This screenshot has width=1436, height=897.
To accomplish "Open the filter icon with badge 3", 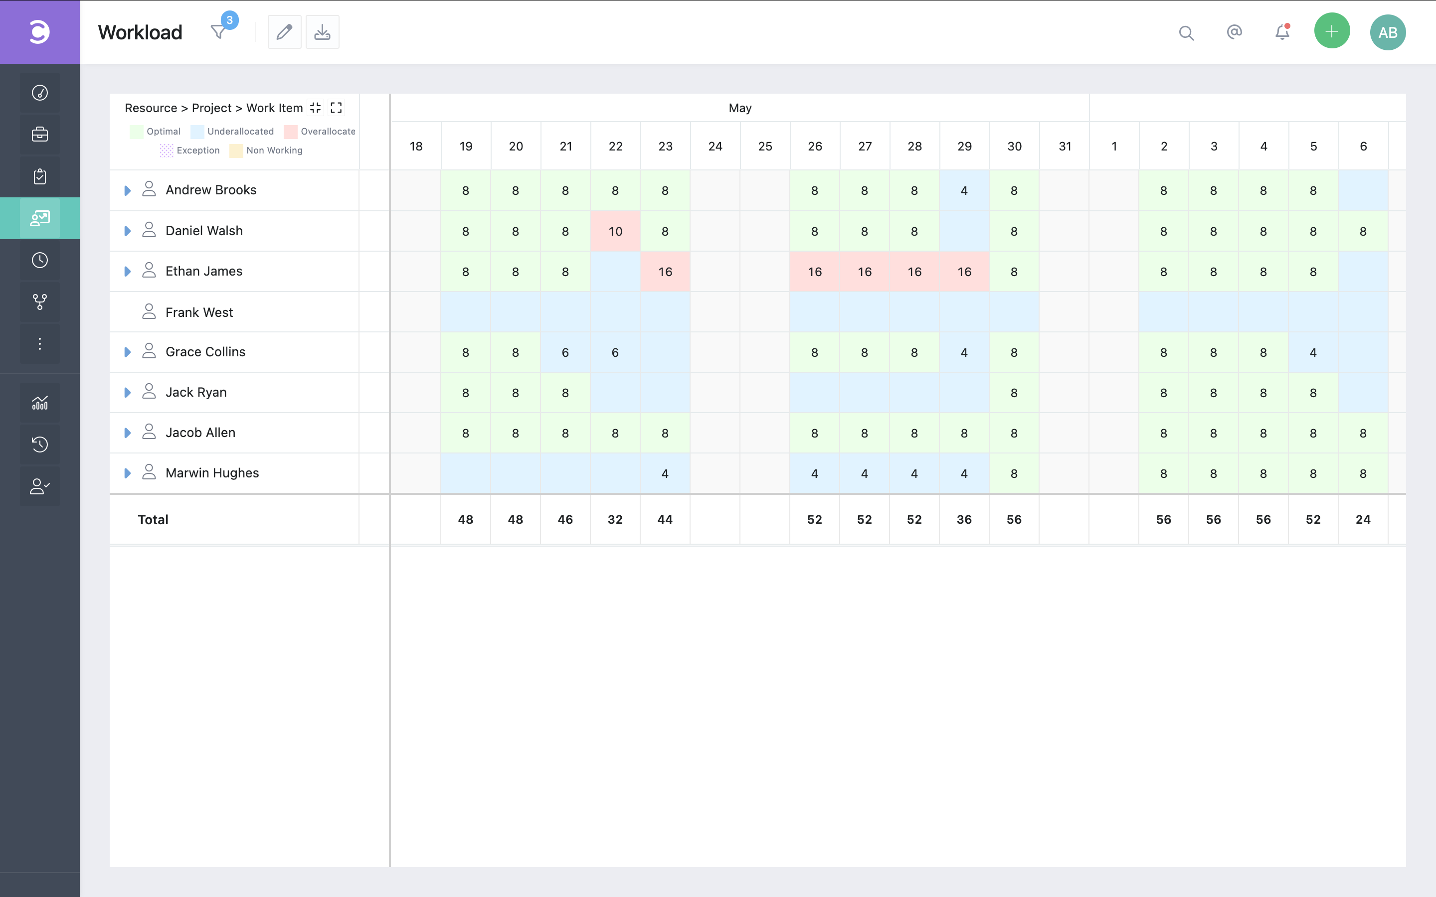I will pos(219,32).
